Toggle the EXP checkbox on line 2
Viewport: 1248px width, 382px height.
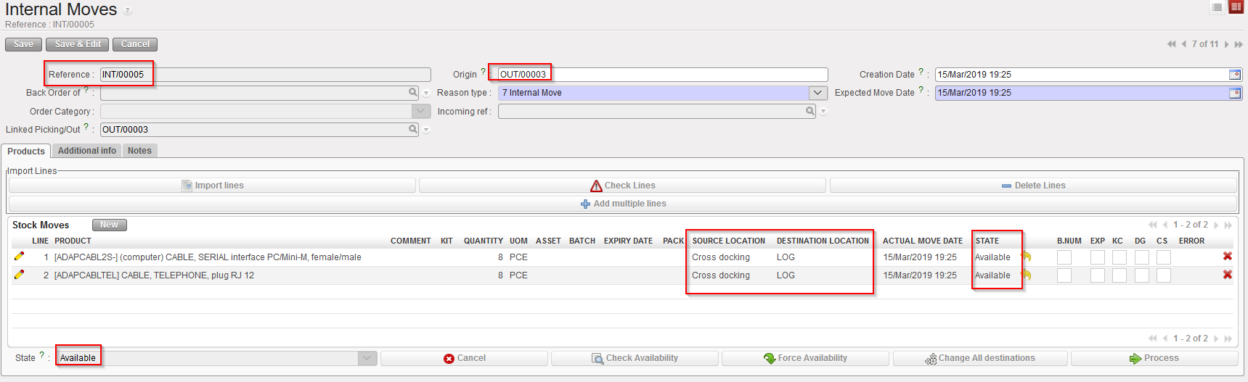1097,275
